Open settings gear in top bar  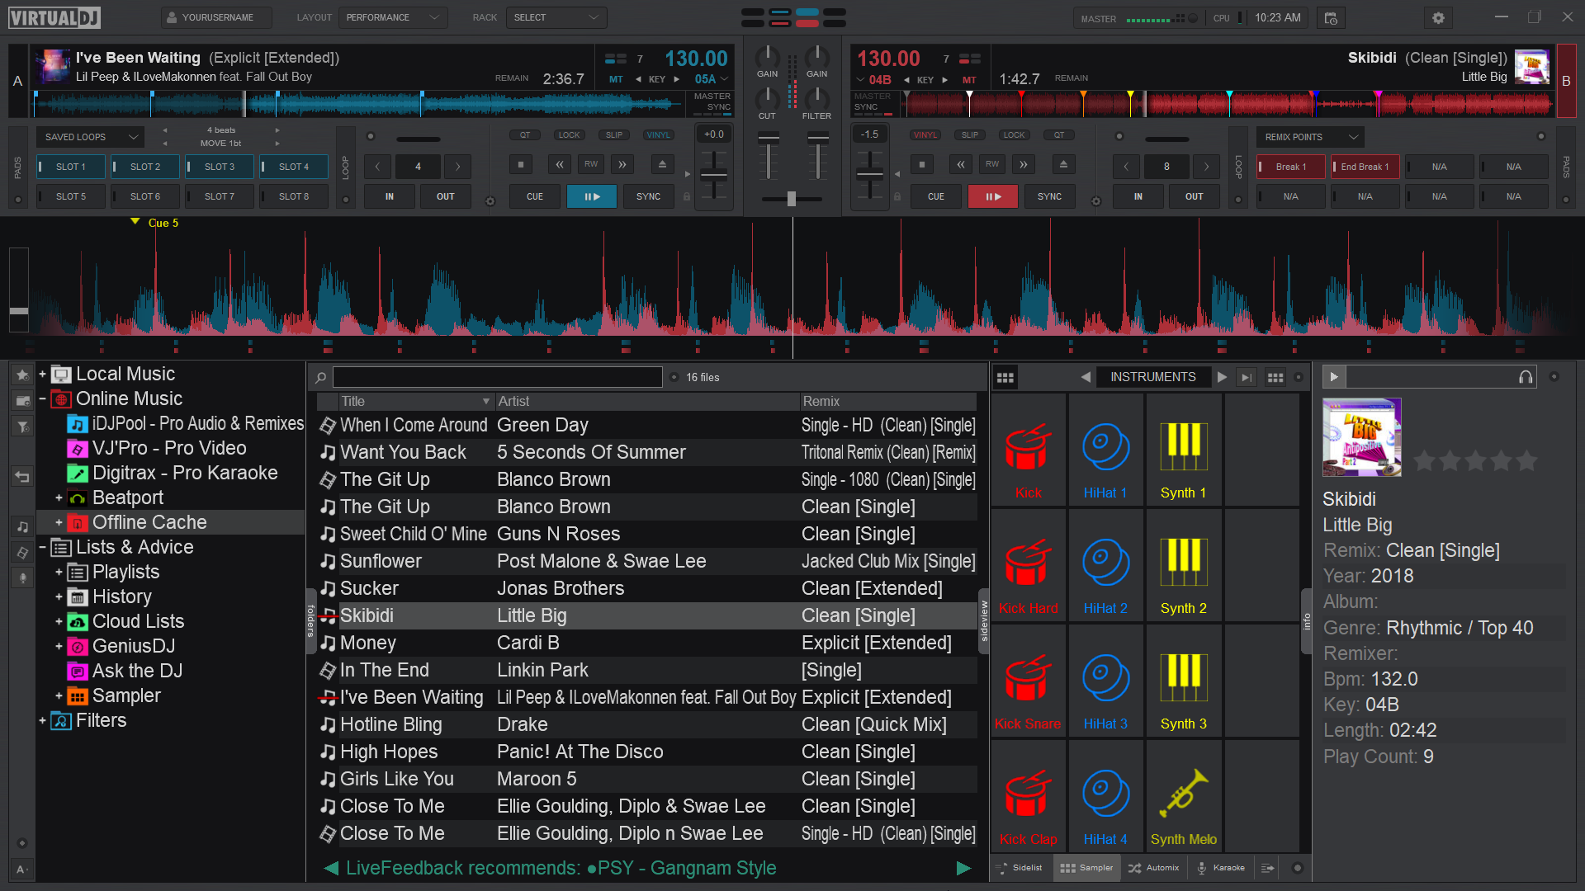click(x=1438, y=18)
